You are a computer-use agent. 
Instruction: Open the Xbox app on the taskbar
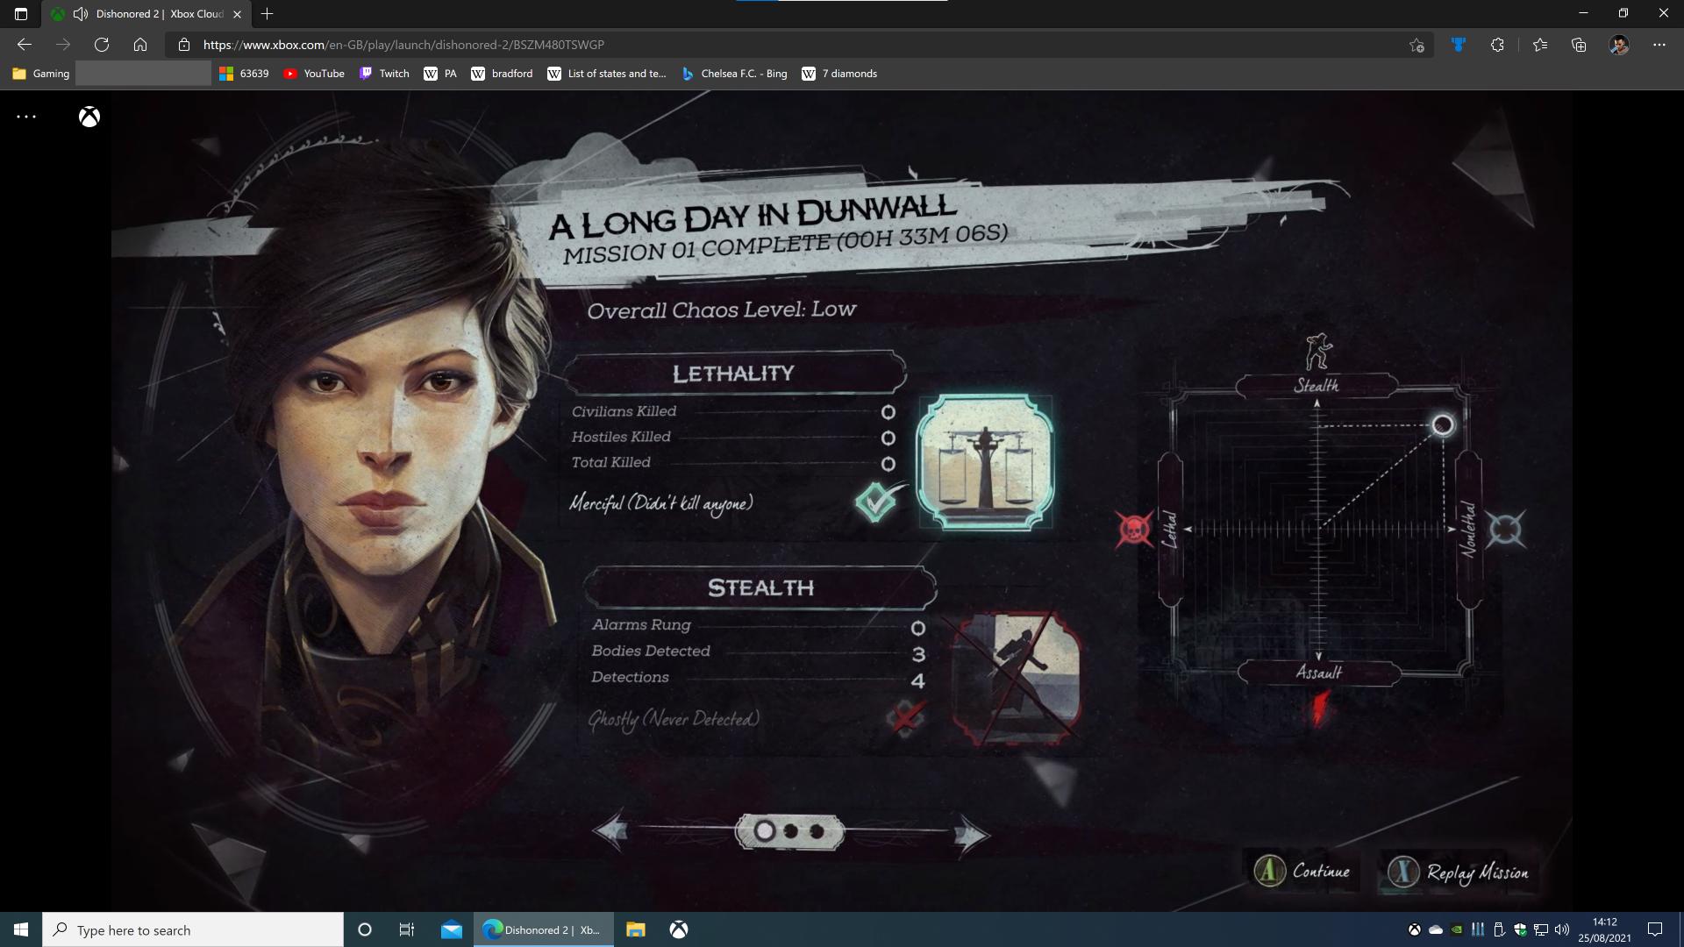[679, 929]
